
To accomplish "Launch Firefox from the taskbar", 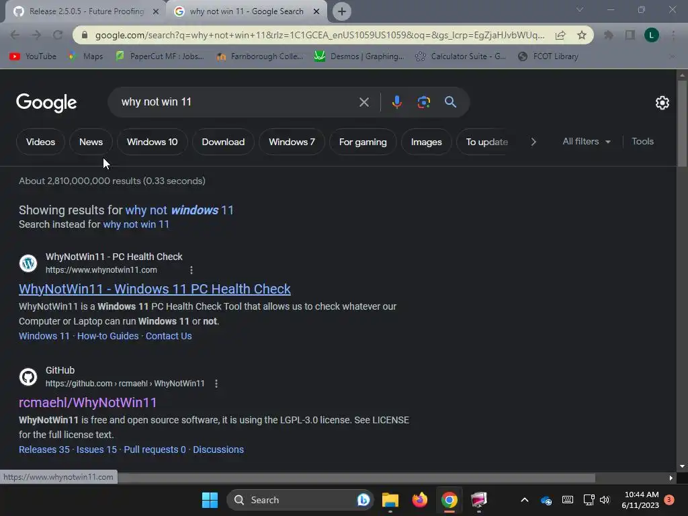I will (x=420, y=500).
